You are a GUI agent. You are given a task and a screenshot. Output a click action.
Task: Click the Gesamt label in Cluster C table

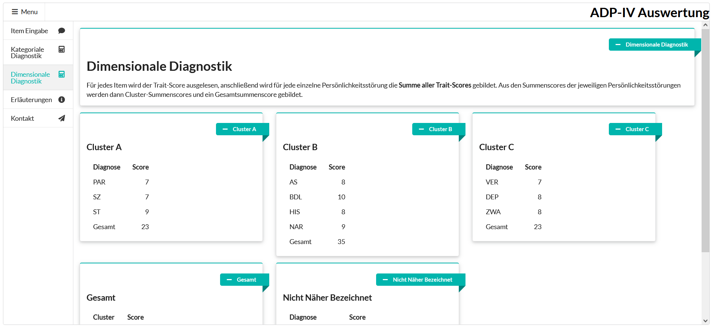tap(497, 227)
